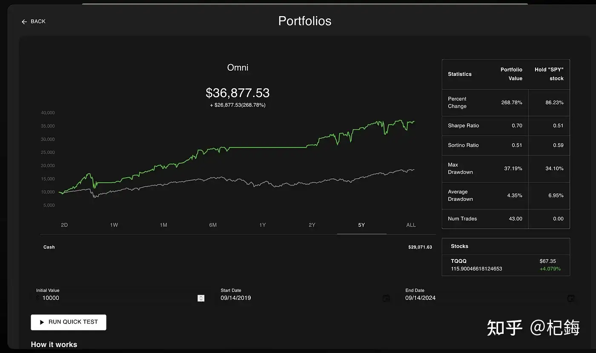596x353 pixels.
Task: Open the TQQQ stock entry
Action: pos(505,265)
